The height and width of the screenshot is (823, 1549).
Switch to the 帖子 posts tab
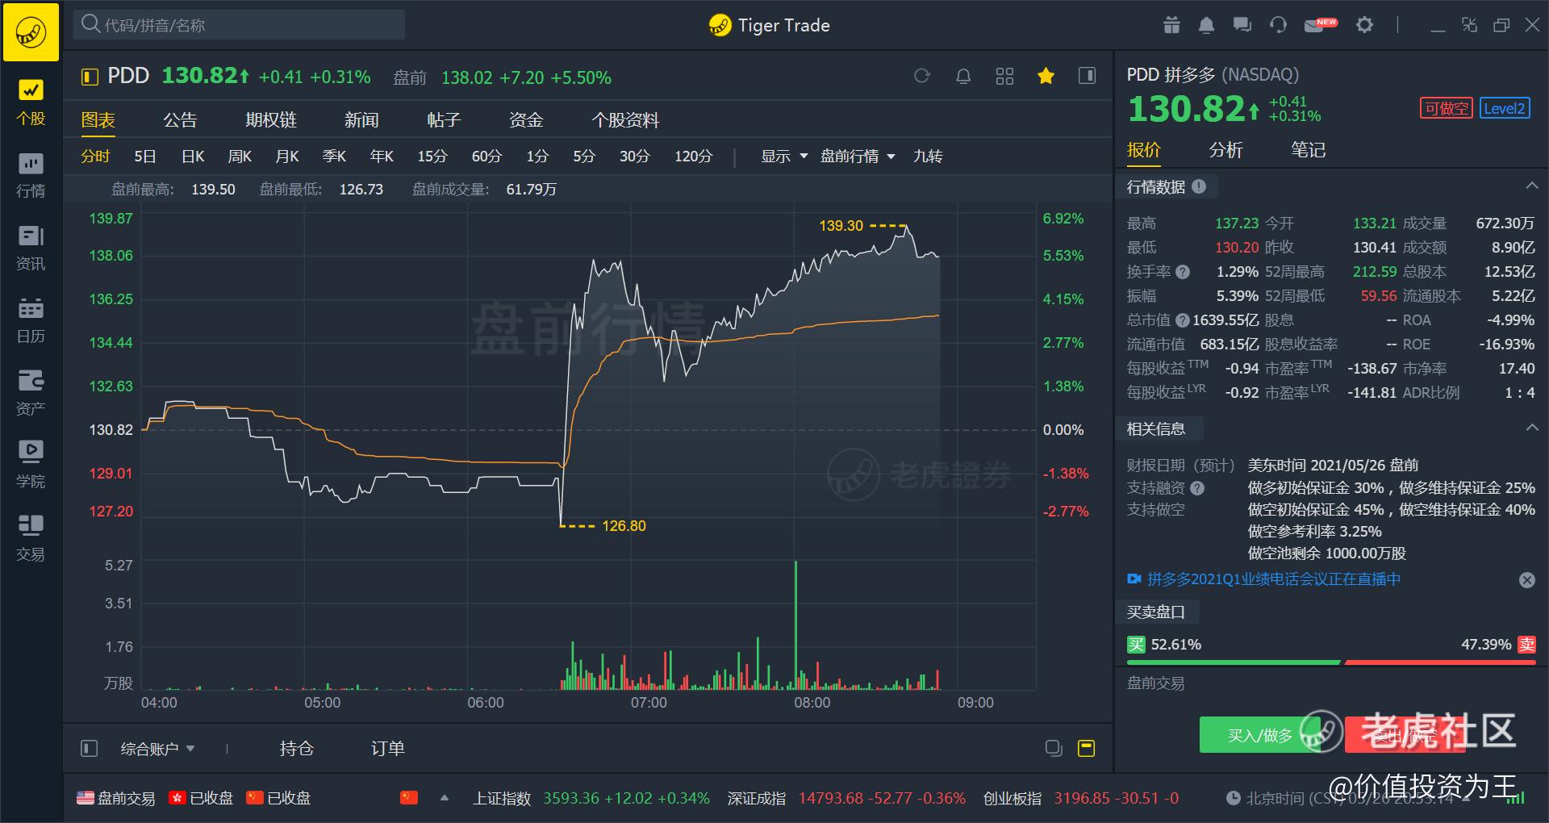[444, 120]
